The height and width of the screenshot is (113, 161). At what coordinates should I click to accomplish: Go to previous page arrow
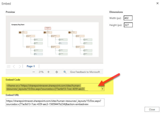click(14, 66)
